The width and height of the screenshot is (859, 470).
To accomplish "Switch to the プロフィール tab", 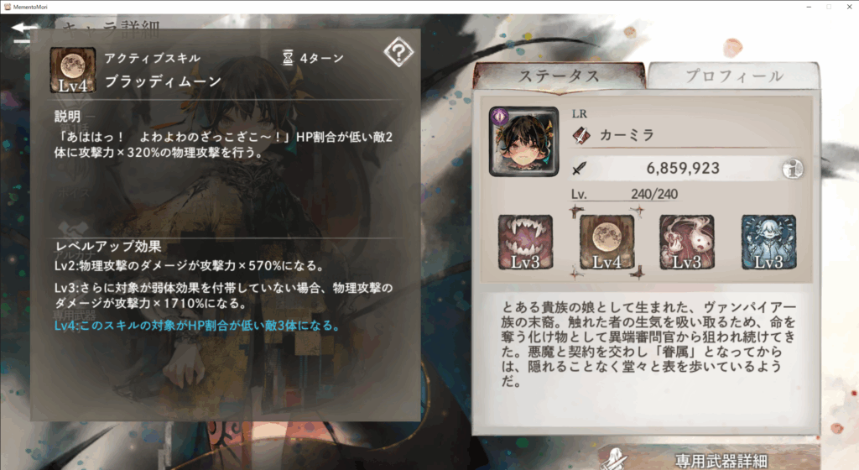I will click(733, 76).
